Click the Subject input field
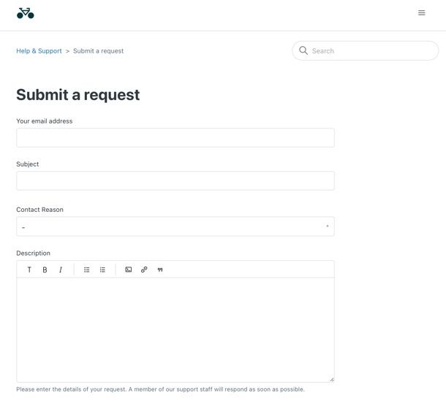446x404 pixels. 175,180
